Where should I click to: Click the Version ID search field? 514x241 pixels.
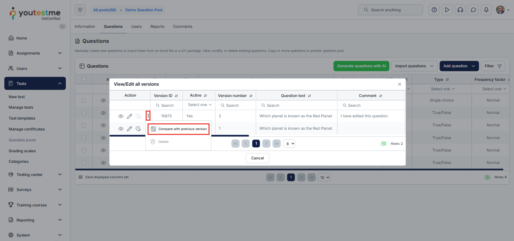click(166, 105)
